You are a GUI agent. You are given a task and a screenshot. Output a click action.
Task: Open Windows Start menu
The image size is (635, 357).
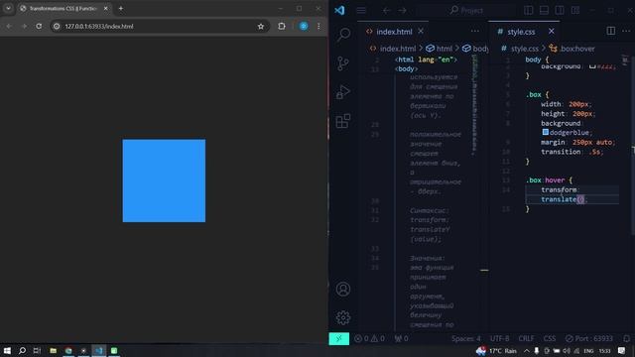(7, 350)
